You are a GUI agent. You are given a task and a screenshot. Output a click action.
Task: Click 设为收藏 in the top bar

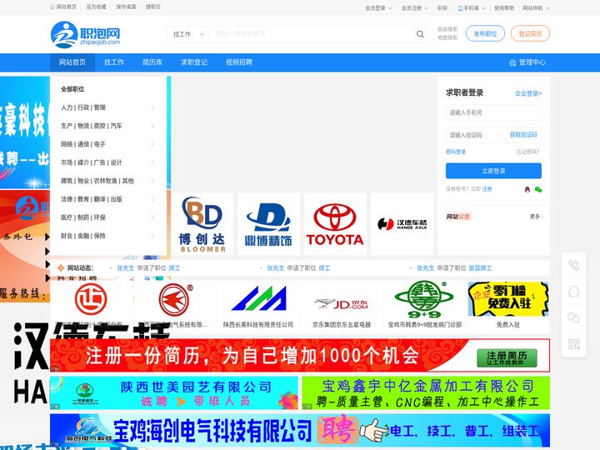pyautogui.click(x=96, y=7)
